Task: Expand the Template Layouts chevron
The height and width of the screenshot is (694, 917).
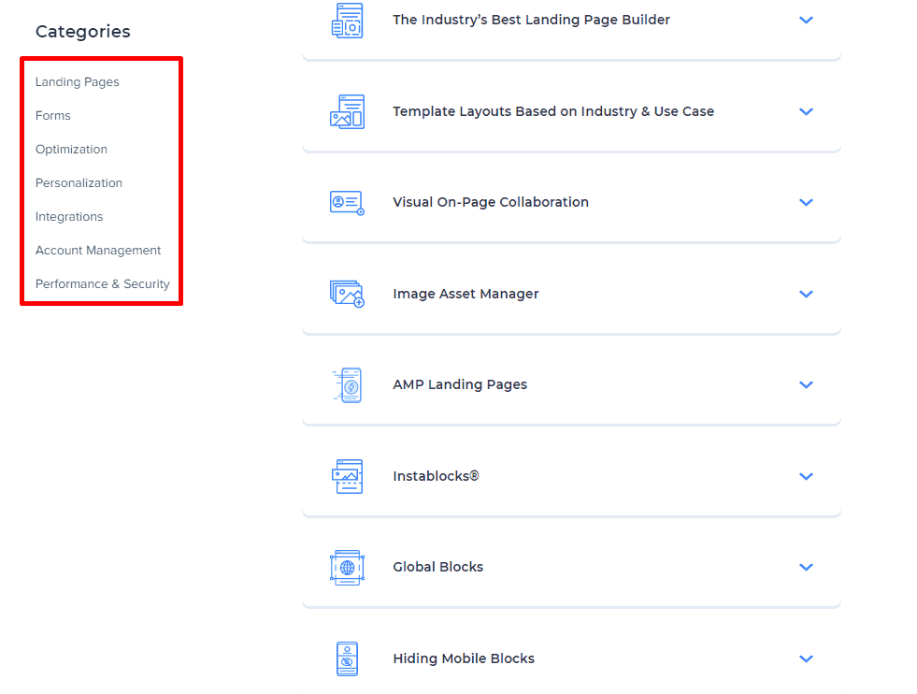Action: (806, 111)
